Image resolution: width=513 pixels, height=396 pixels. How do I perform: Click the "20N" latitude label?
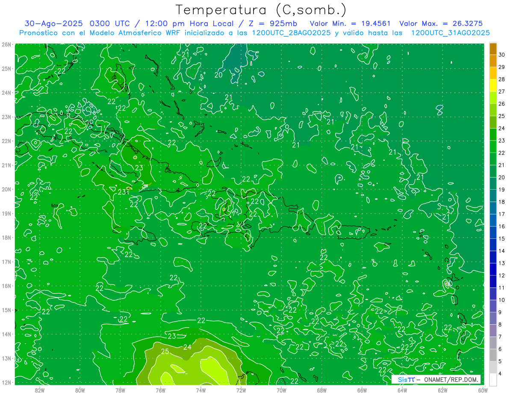(x=6, y=189)
